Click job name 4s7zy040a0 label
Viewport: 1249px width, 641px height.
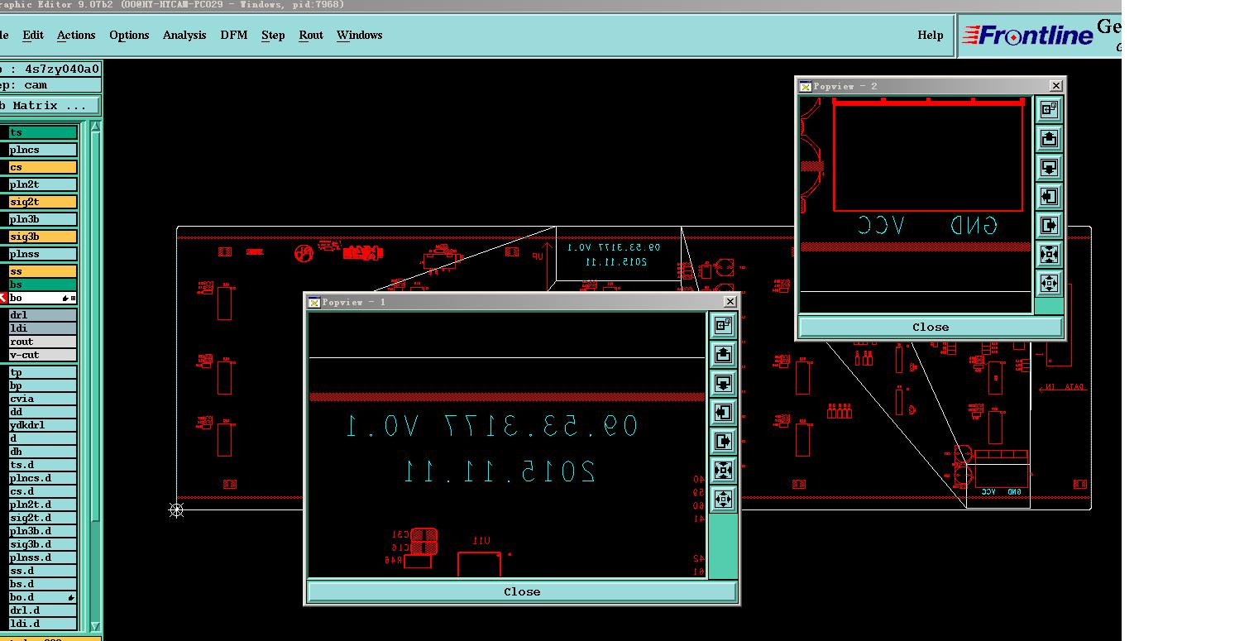point(62,69)
